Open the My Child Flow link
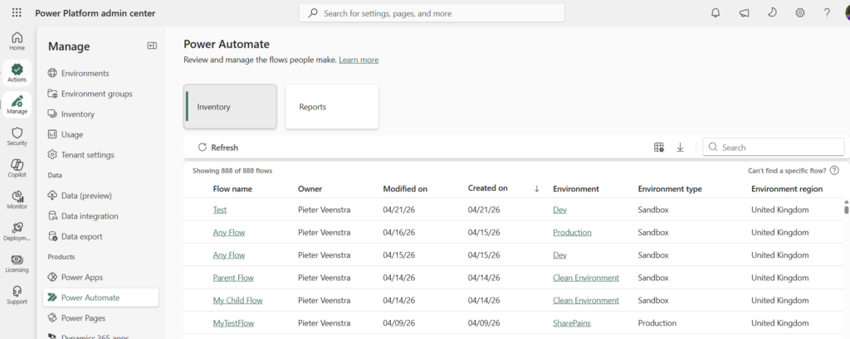This screenshot has height=339, width=850. point(237,300)
